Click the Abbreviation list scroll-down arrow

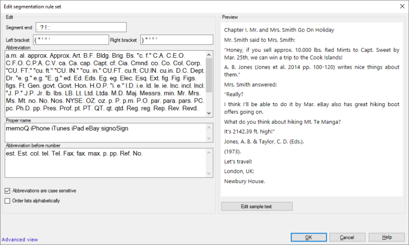210,114
